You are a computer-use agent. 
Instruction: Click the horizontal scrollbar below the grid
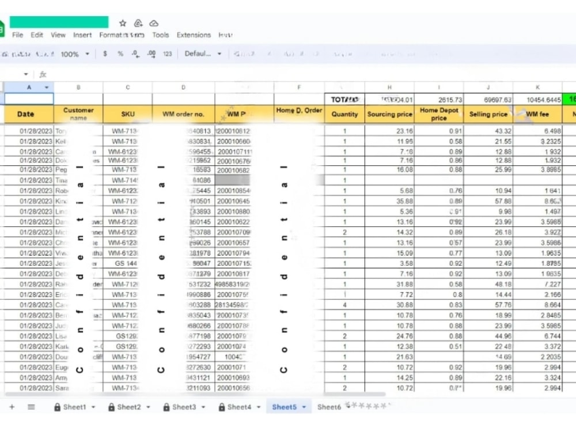(195, 394)
